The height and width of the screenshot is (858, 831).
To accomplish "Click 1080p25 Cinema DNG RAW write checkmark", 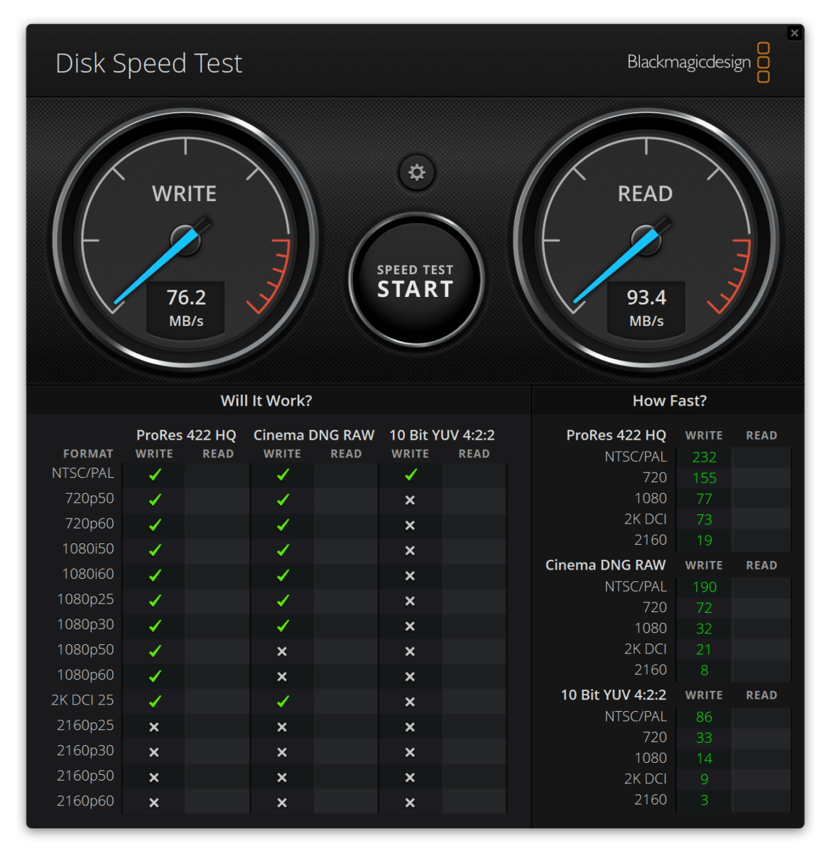I will coord(283,601).
